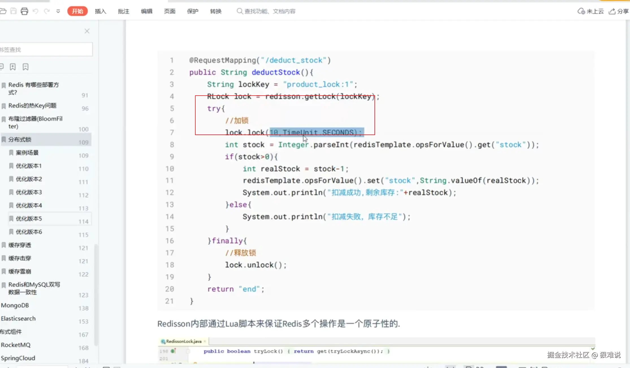Go to the 优化版本5 bookmark
This screenshot has height=368, width=630.
[x=29, y=219]
